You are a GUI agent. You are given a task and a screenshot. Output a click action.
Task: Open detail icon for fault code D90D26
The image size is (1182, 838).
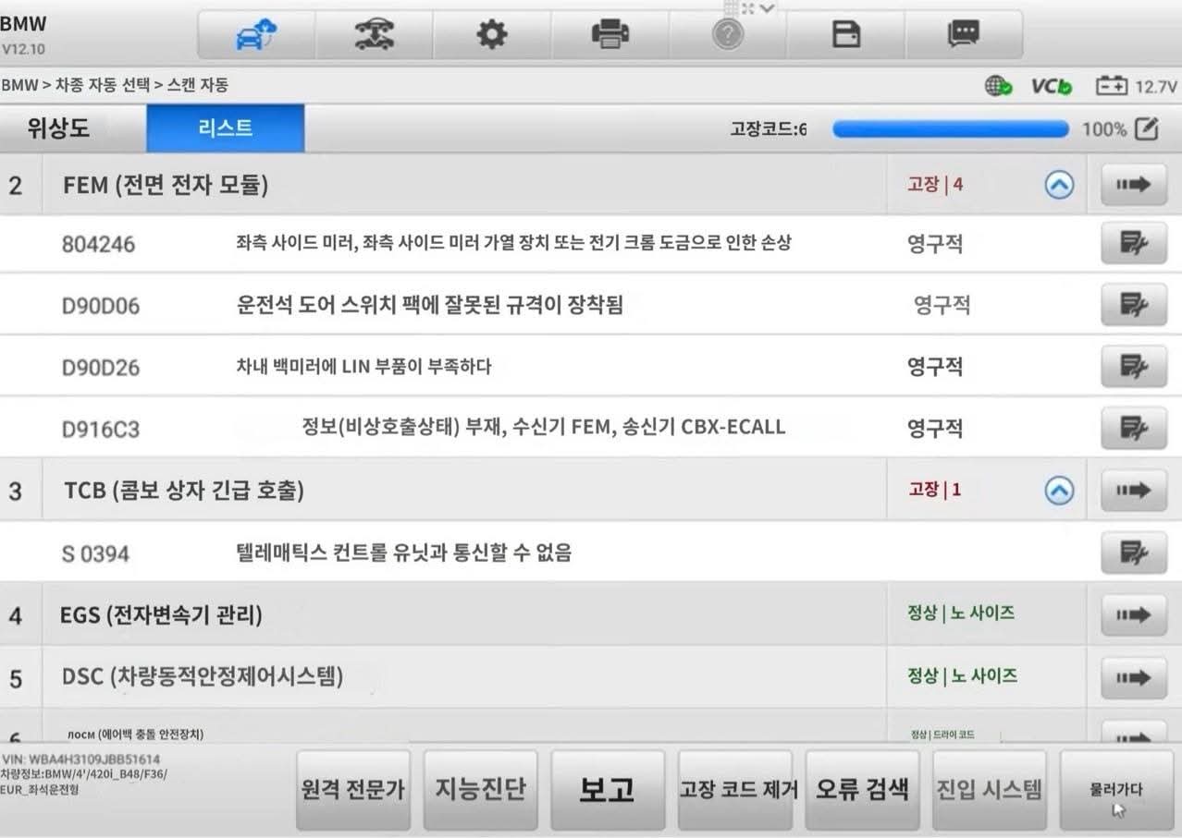coord(1133,366)
